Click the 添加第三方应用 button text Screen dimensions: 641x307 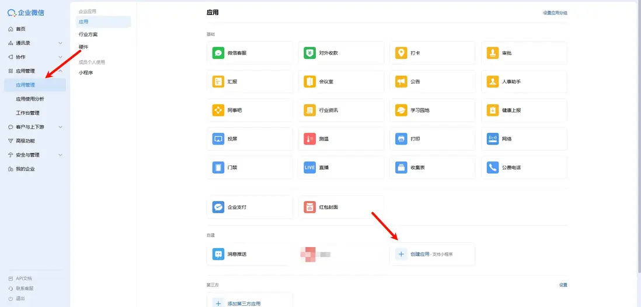244,304
